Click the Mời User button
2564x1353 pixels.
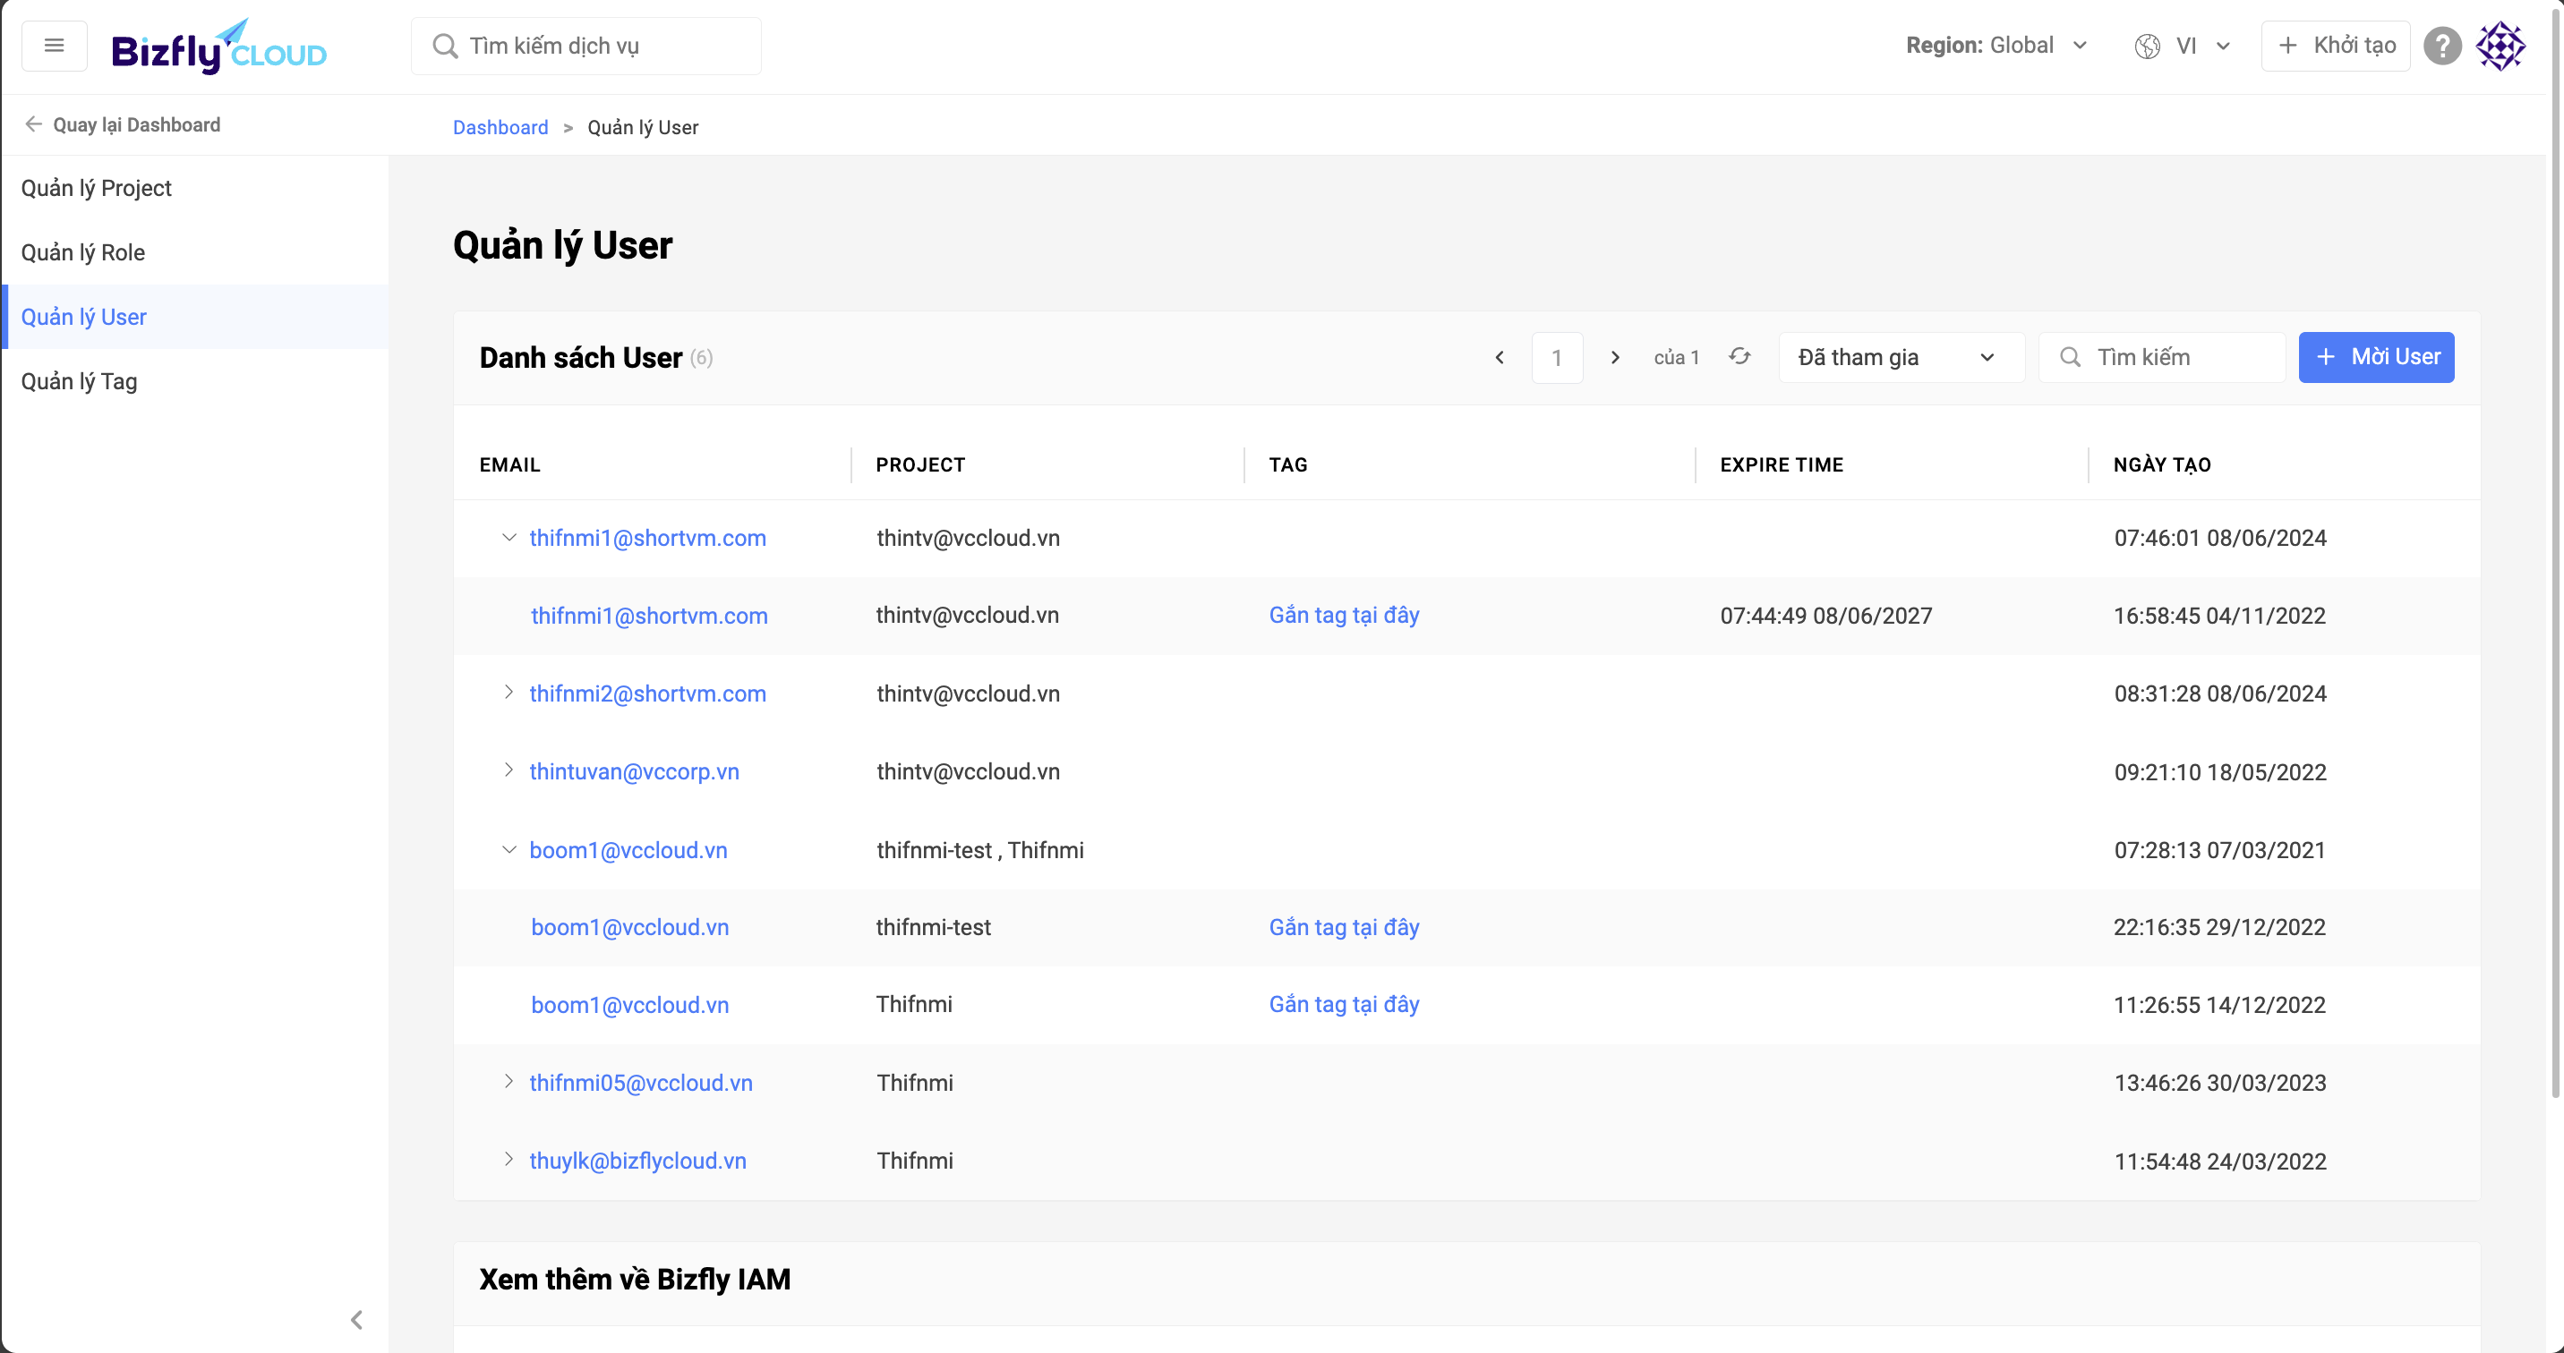2375,357
